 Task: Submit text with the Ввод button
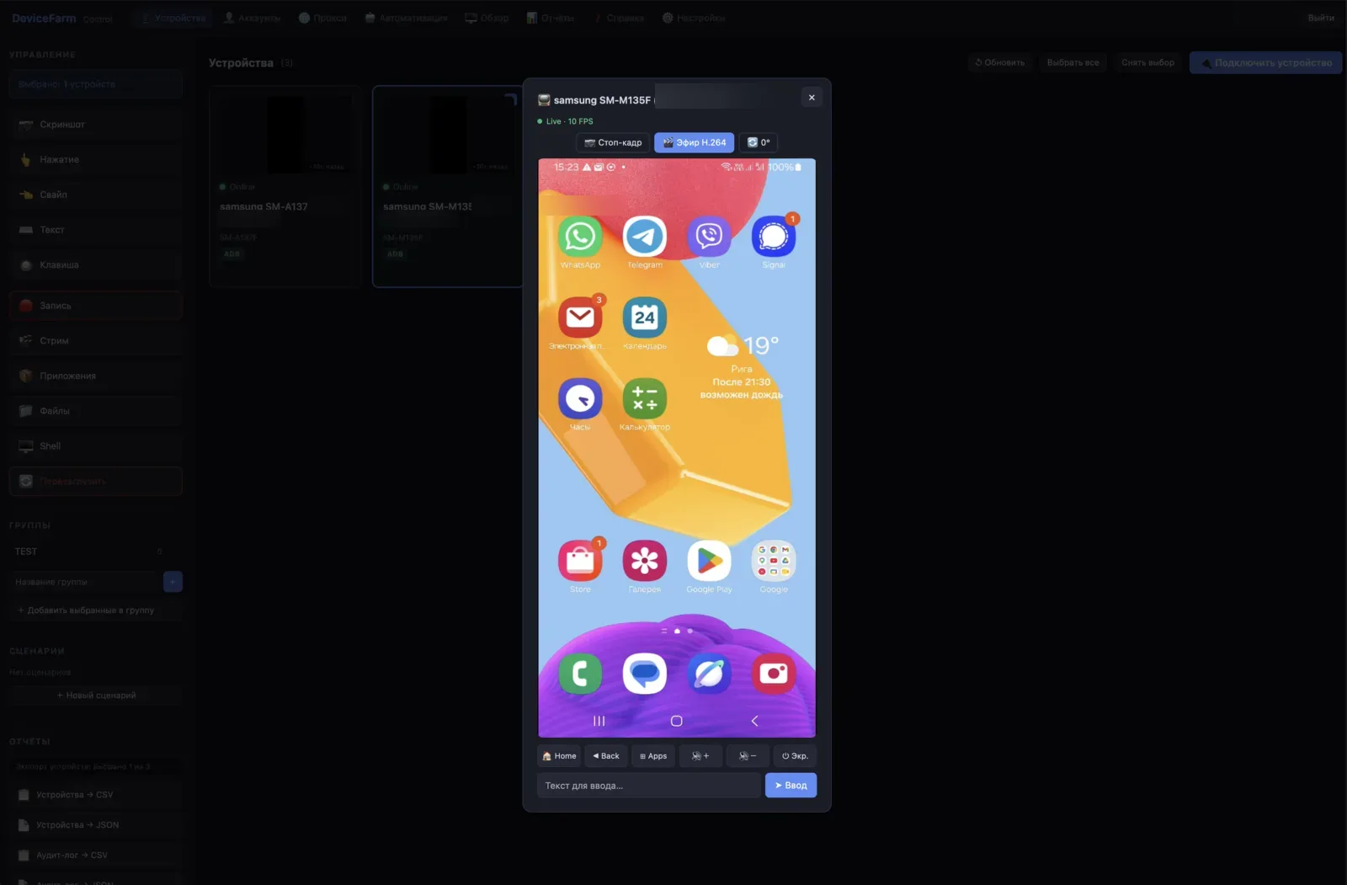pos(791,786)
